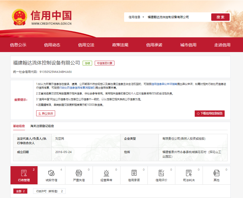Image resolution: width=243 pixels, height=198 pixels.
Task: Switch to the 海关注册登记信息 tab
Action: click(x=42, y=126)
